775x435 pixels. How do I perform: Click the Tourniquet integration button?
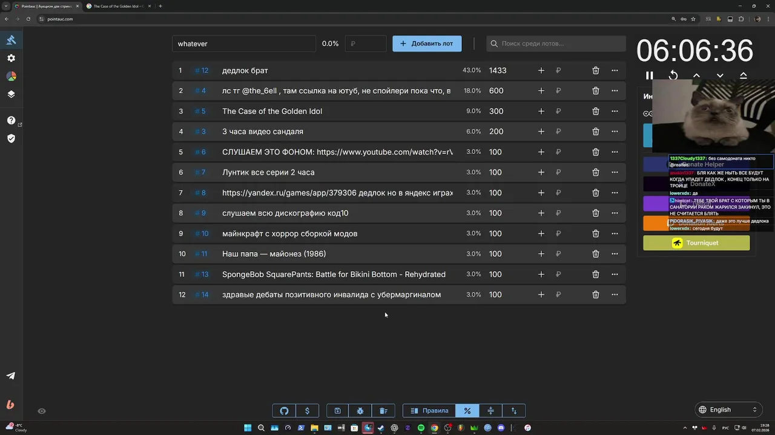(696, 243)
